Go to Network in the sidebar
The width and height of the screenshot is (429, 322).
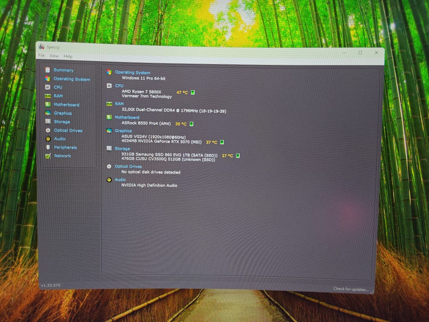point(63,156)
